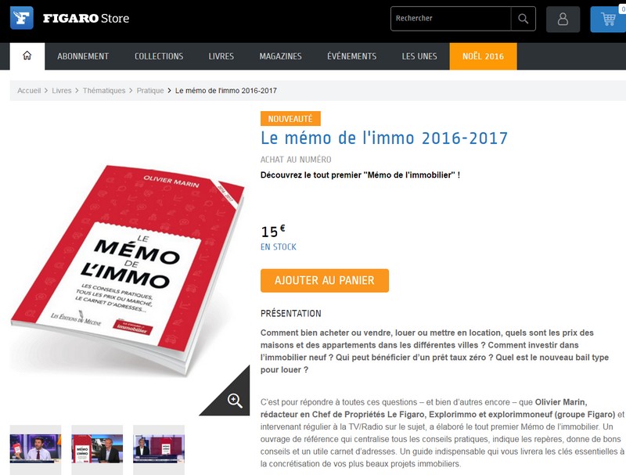
Task: Select the Événements menu item
Action: (x=351, y=56)
